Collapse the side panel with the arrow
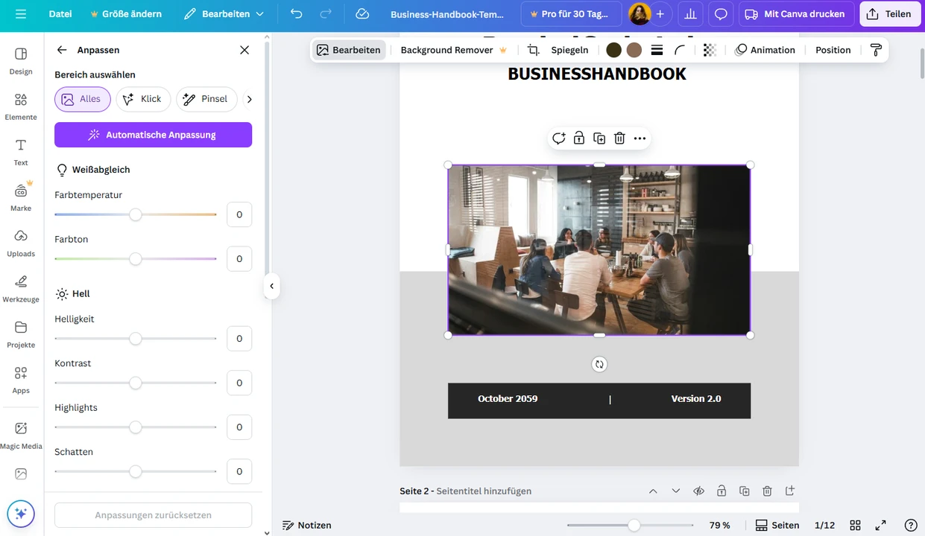Image resolution: width=925 pixels, height=536 pixels. 271,286
